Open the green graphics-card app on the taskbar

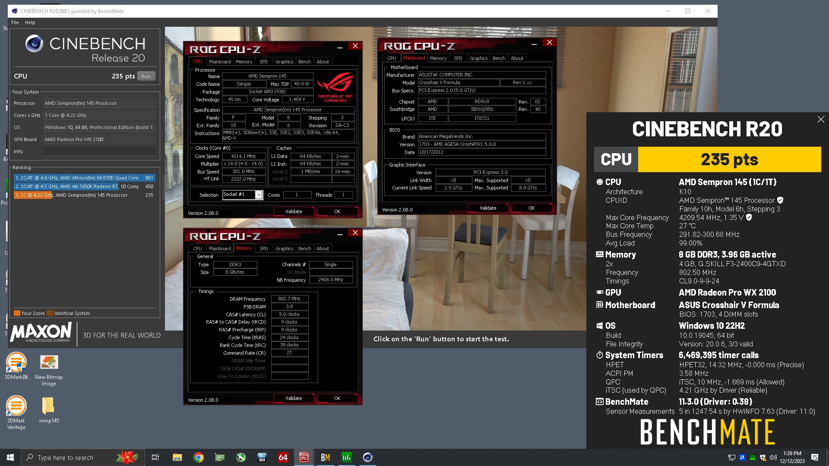tap(220, 457)
